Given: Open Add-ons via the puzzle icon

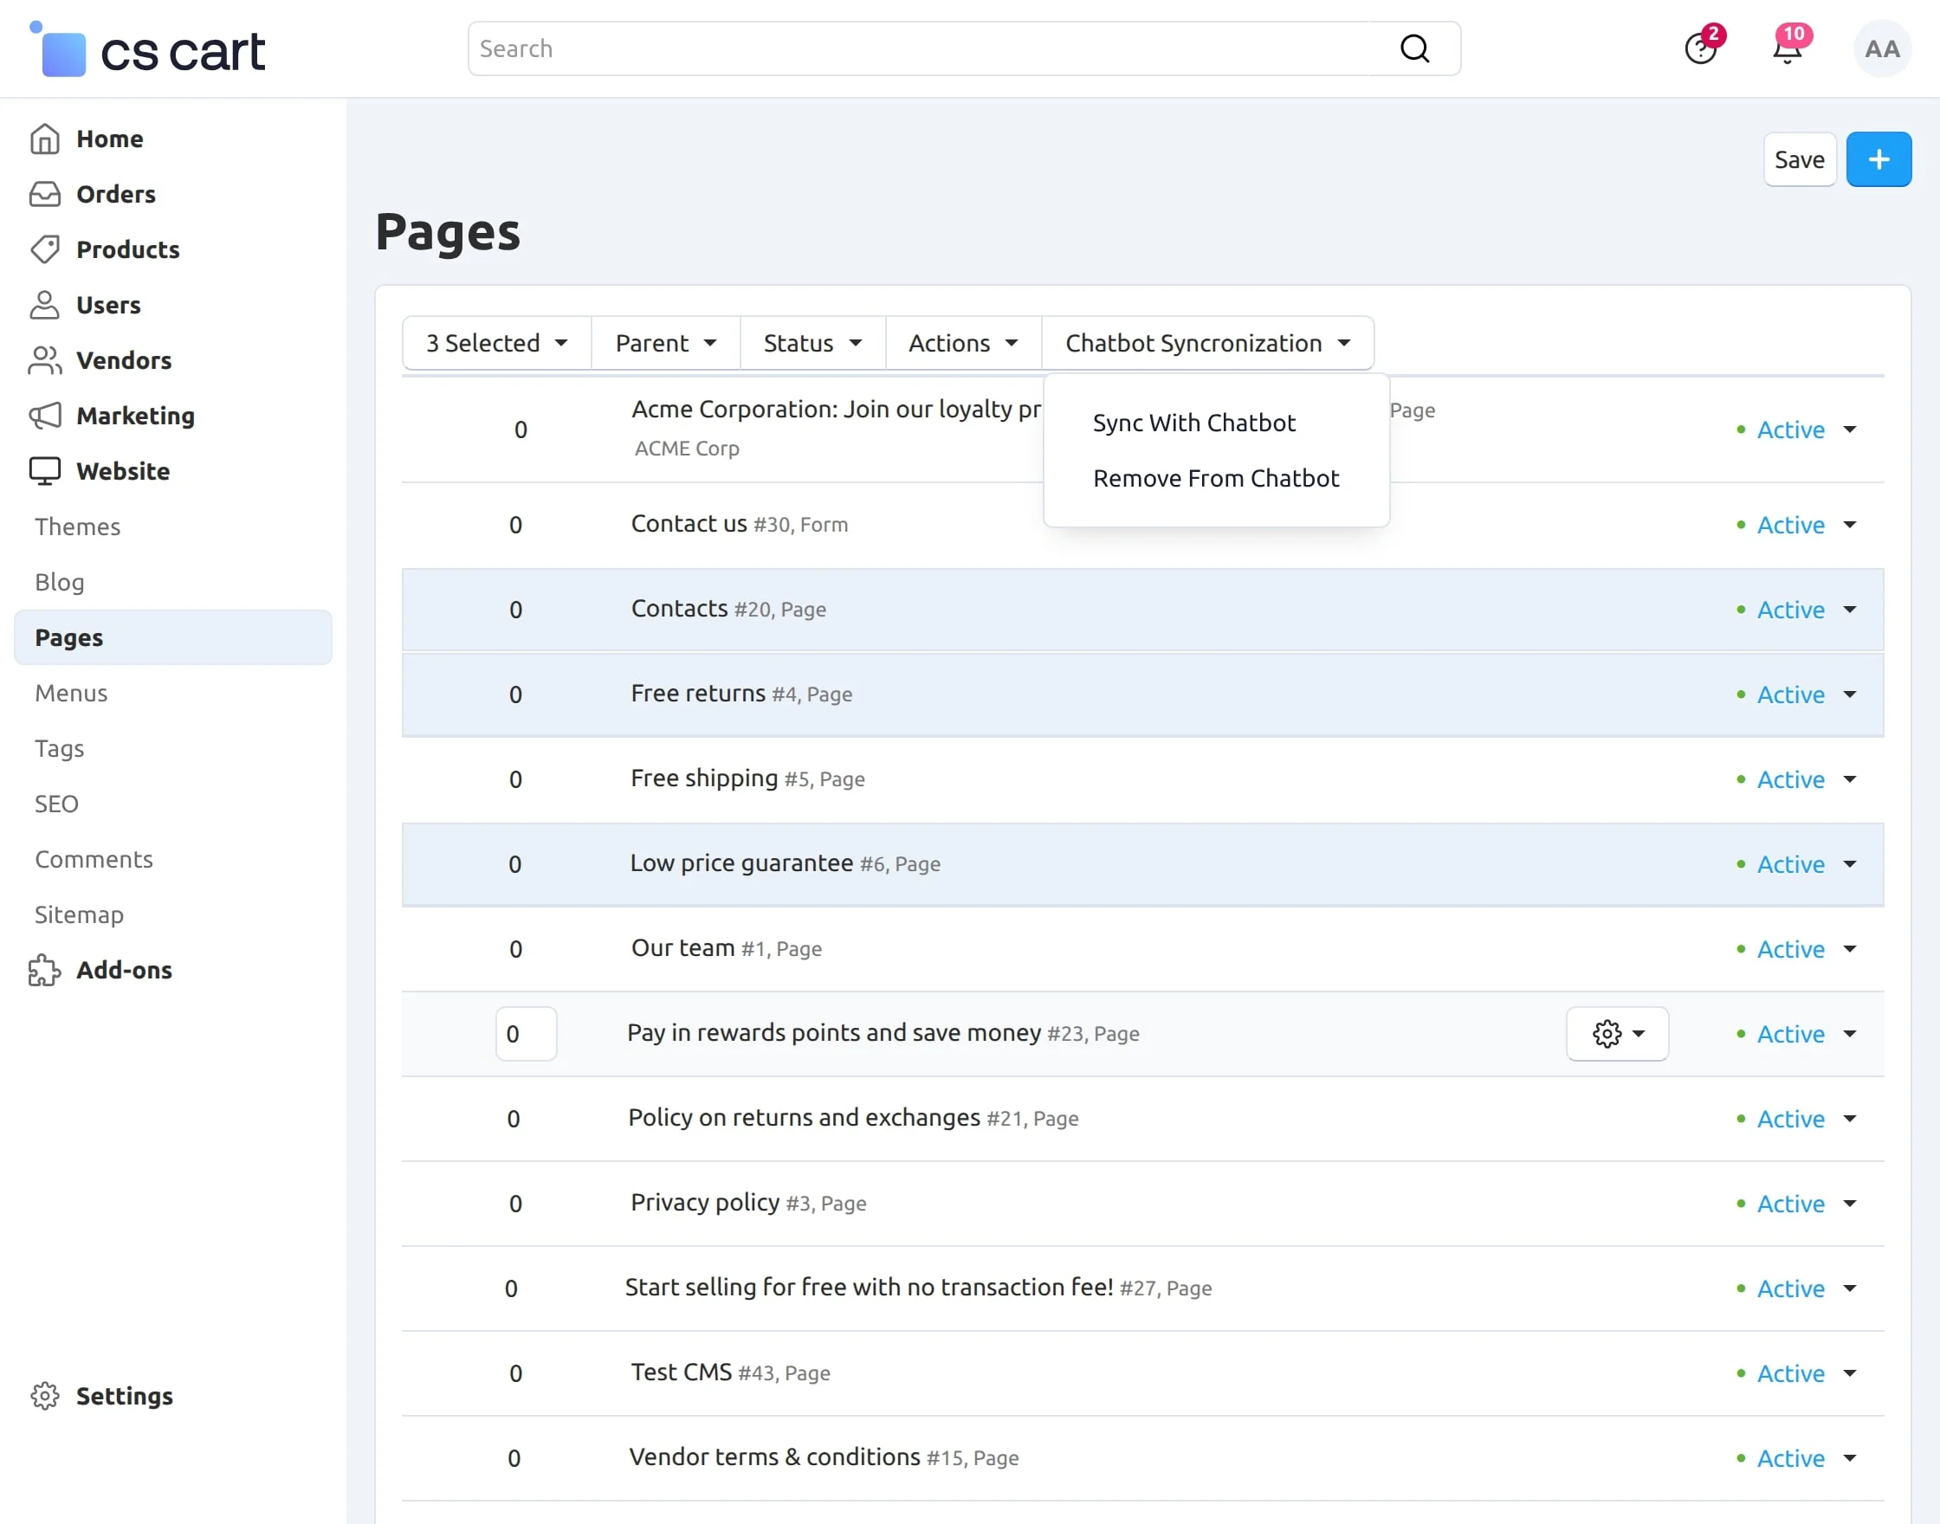Looking at the screenshot, I should (x=46, y=970).
